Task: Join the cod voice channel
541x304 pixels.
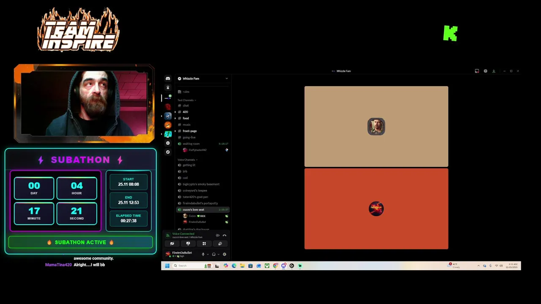Action: tap(203, 178)
